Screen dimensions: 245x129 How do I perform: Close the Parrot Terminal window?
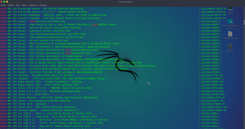click(1, 2)
